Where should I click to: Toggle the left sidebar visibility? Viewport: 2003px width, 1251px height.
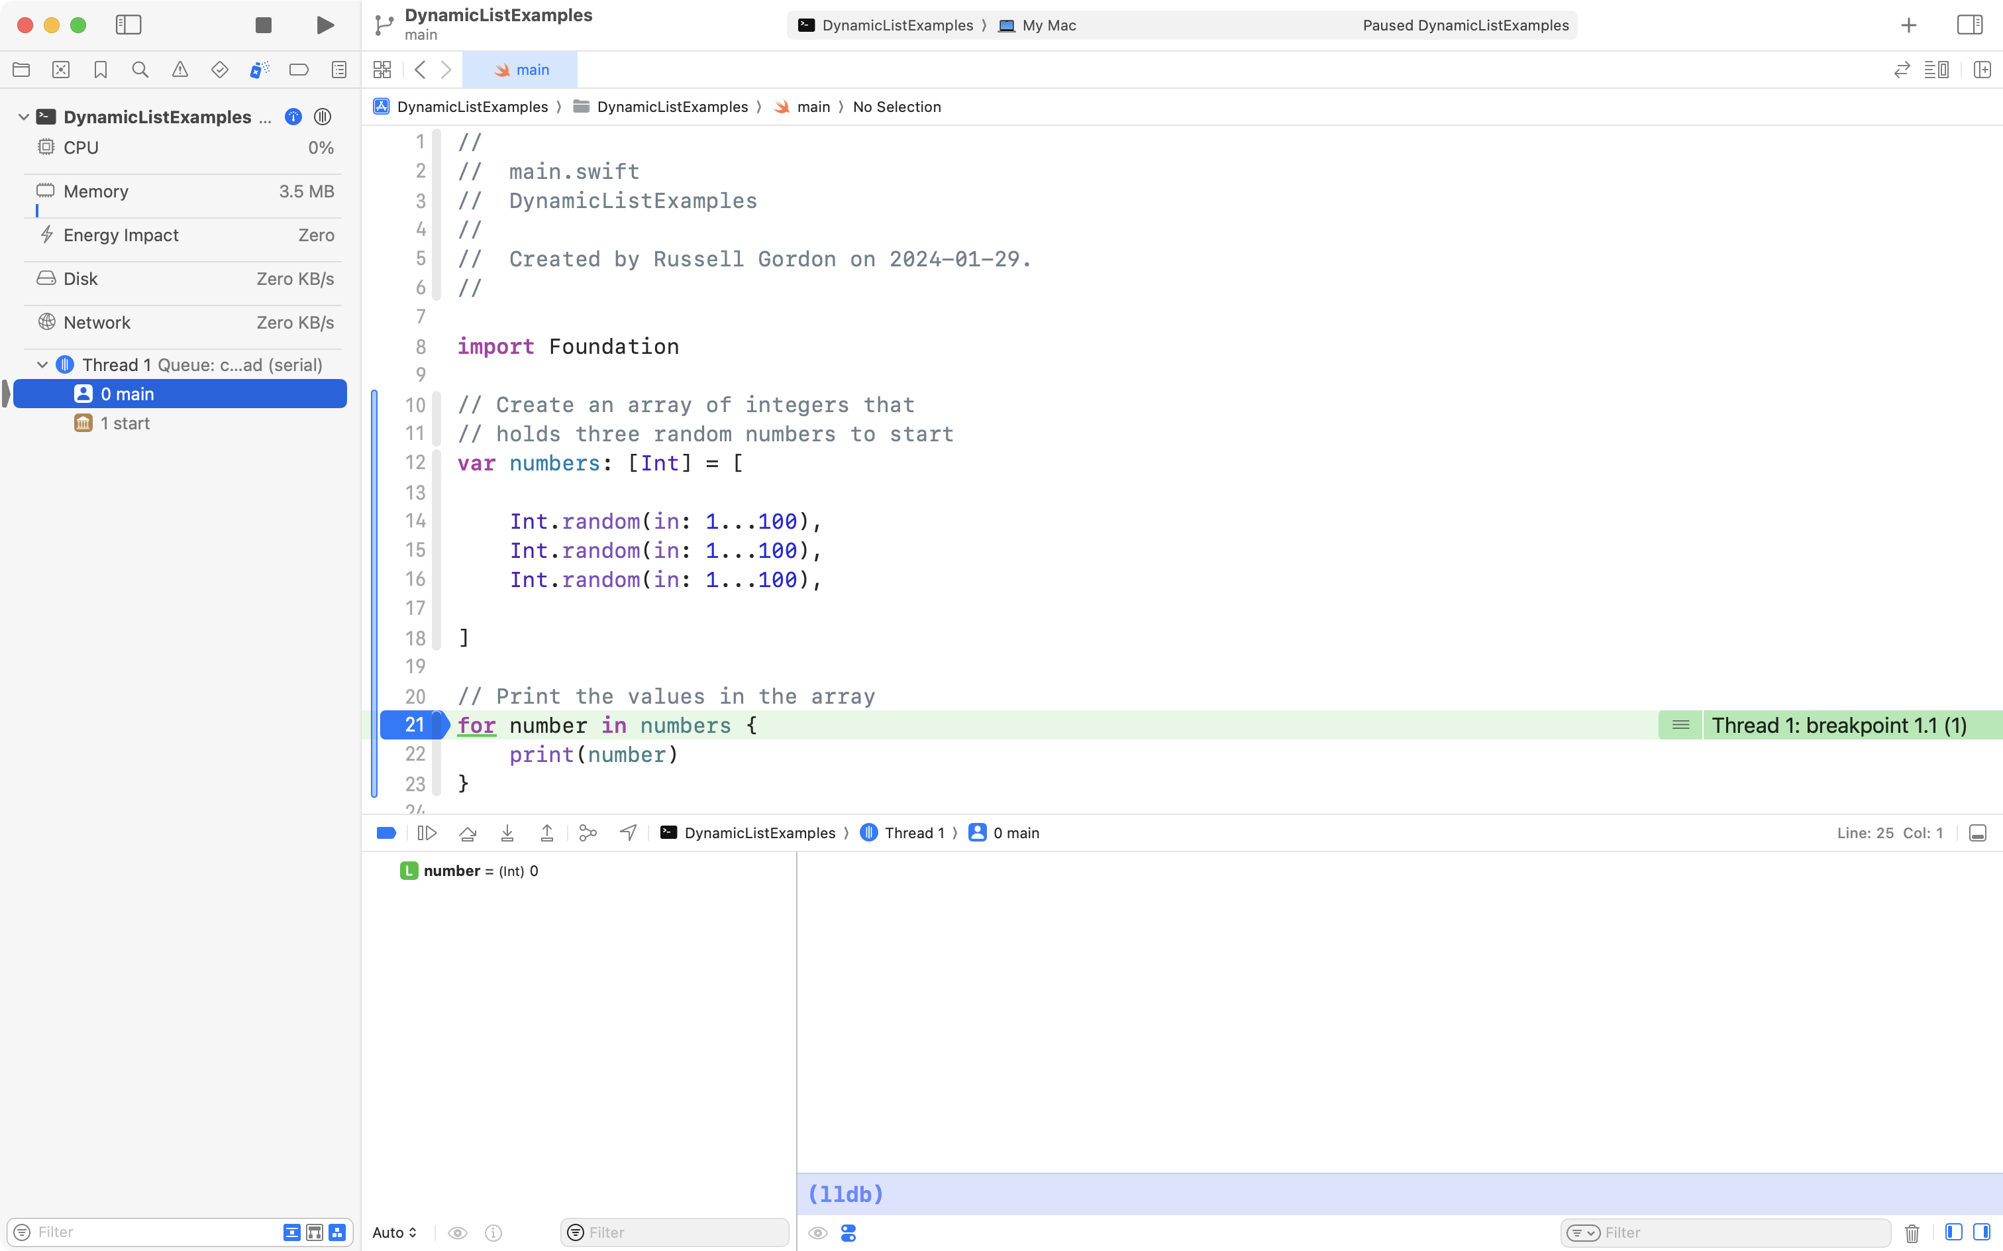click(x=129, y=25)
